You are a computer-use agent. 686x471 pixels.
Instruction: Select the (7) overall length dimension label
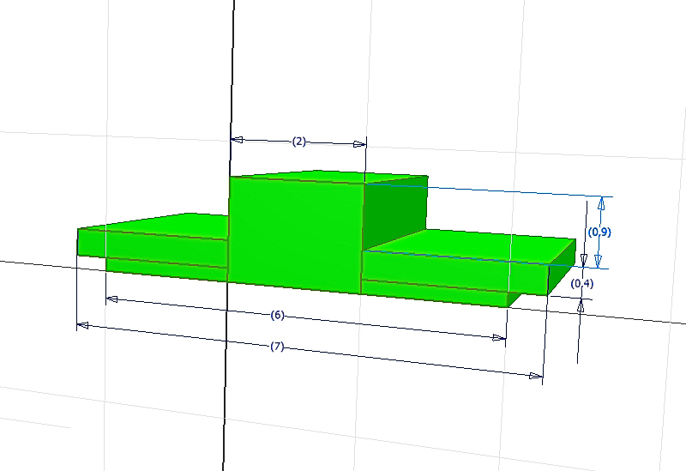(277, 347)
